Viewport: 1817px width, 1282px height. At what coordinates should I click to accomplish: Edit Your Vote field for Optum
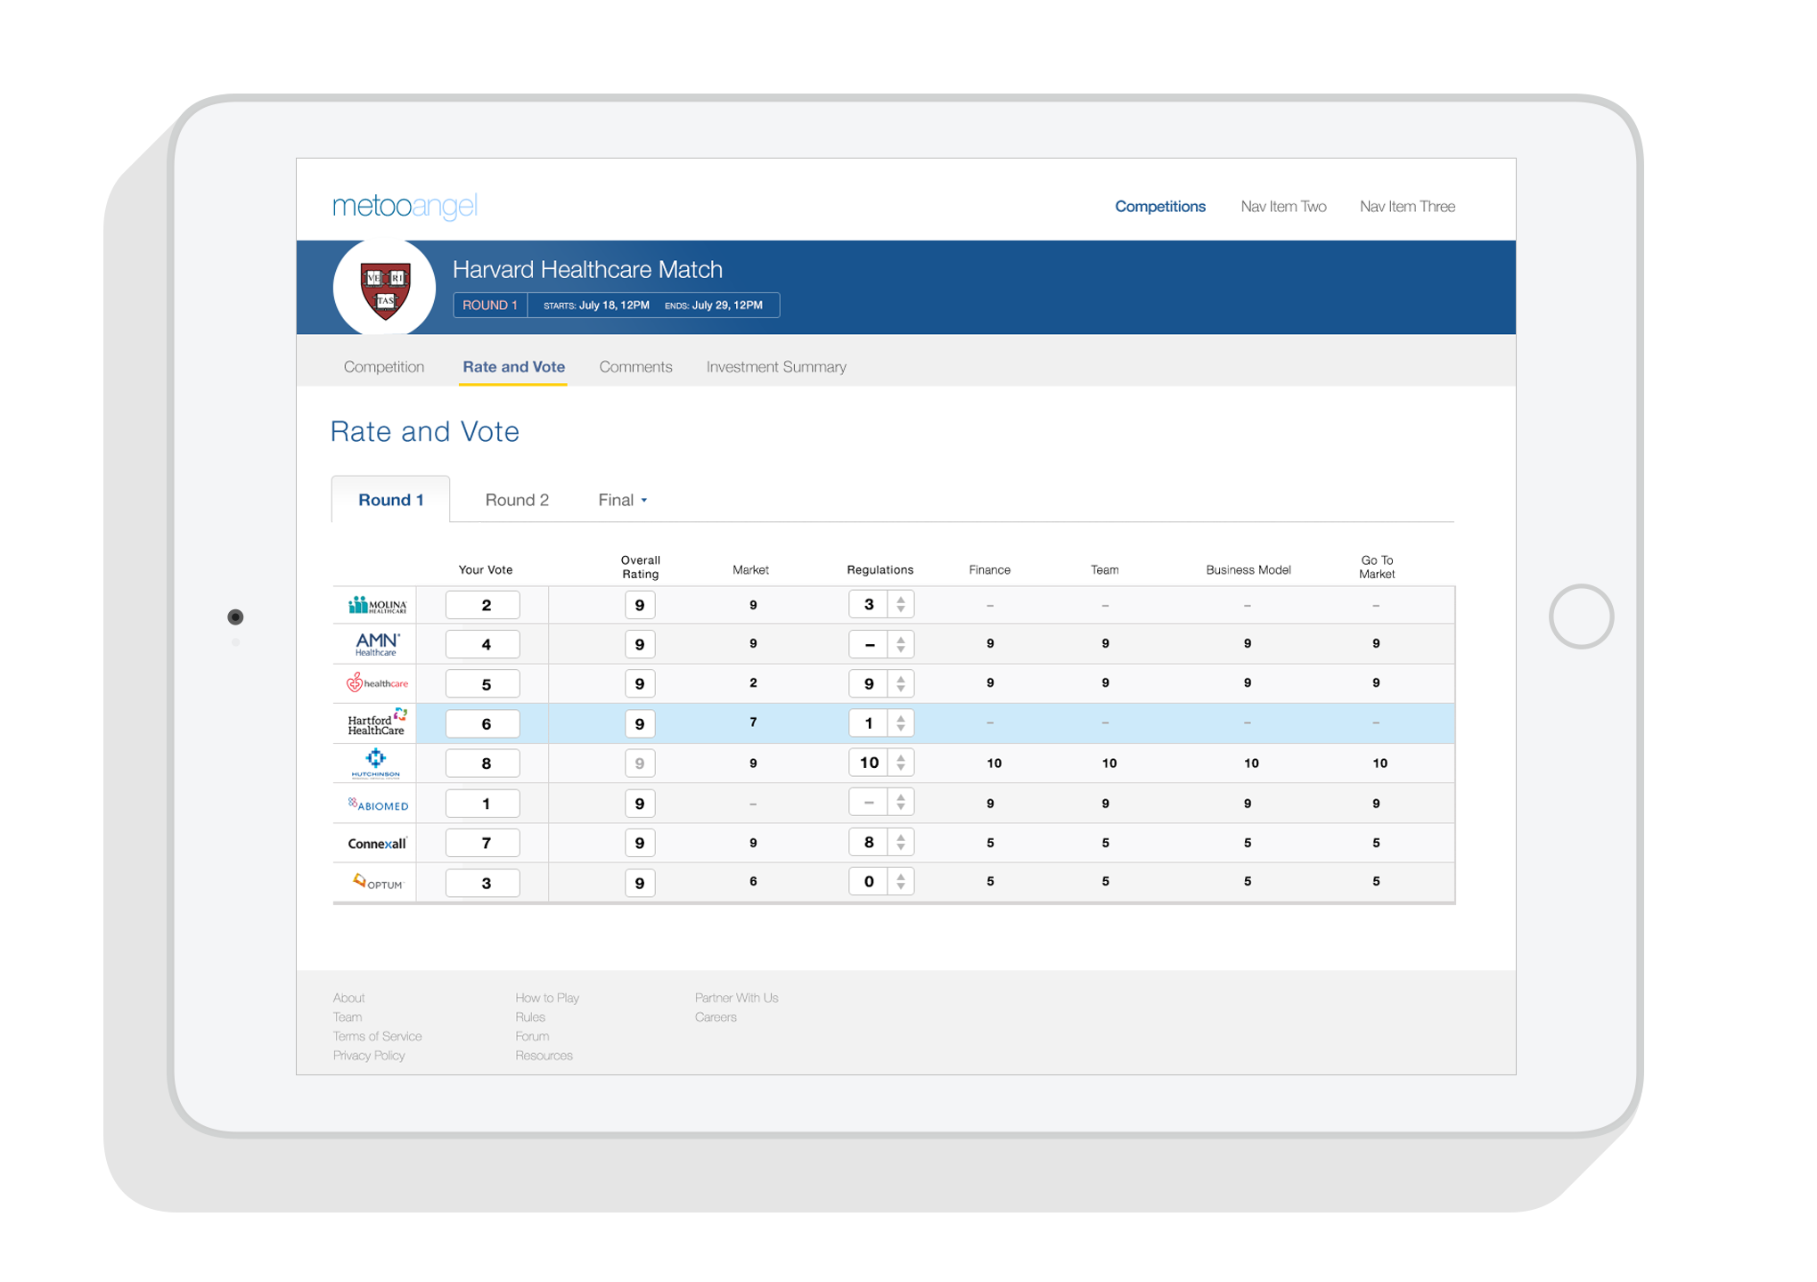point(483,883)
